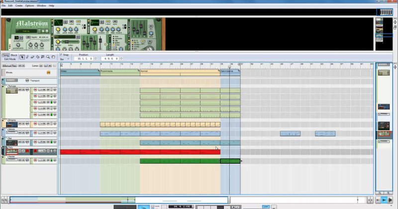Screen dimensions: 398x209
Task: Select the Eraser tool
Action: pos(33,57)
